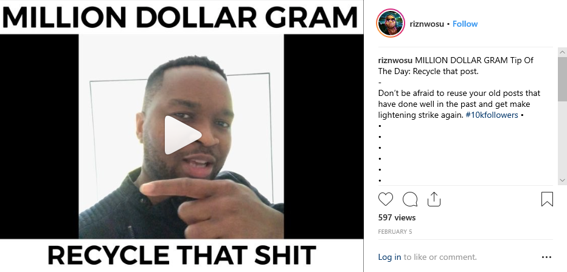Open the #10kfollowers hashtag
Viewport: 567px width, 272px height.
click(492, 115)
